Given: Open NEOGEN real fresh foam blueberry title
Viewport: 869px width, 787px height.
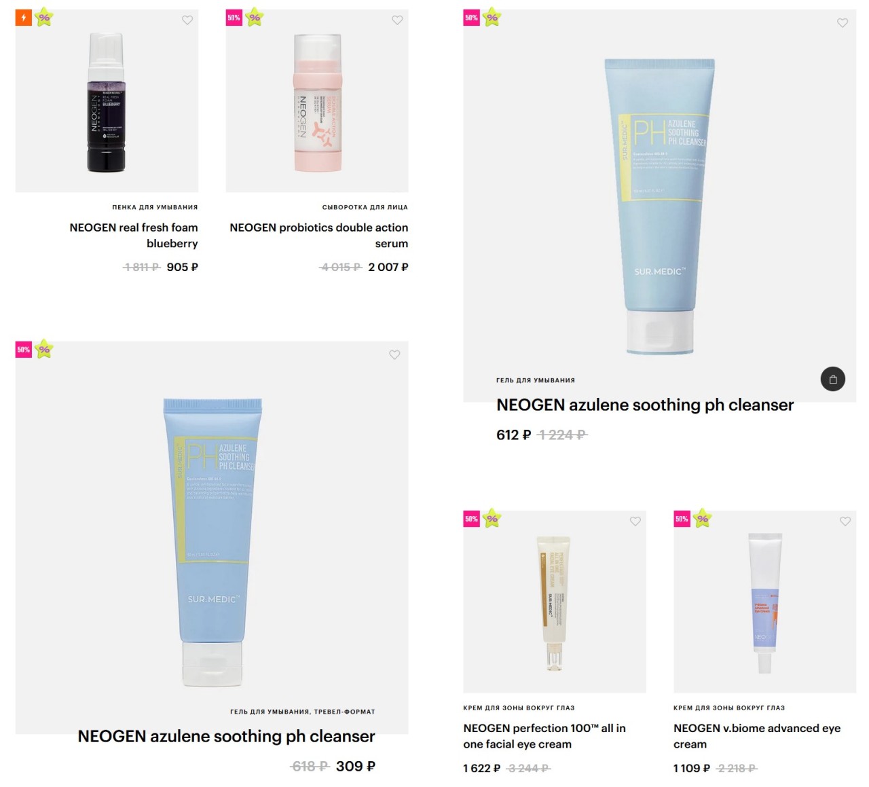Looking at the screenshot, I should click(134, 236).
